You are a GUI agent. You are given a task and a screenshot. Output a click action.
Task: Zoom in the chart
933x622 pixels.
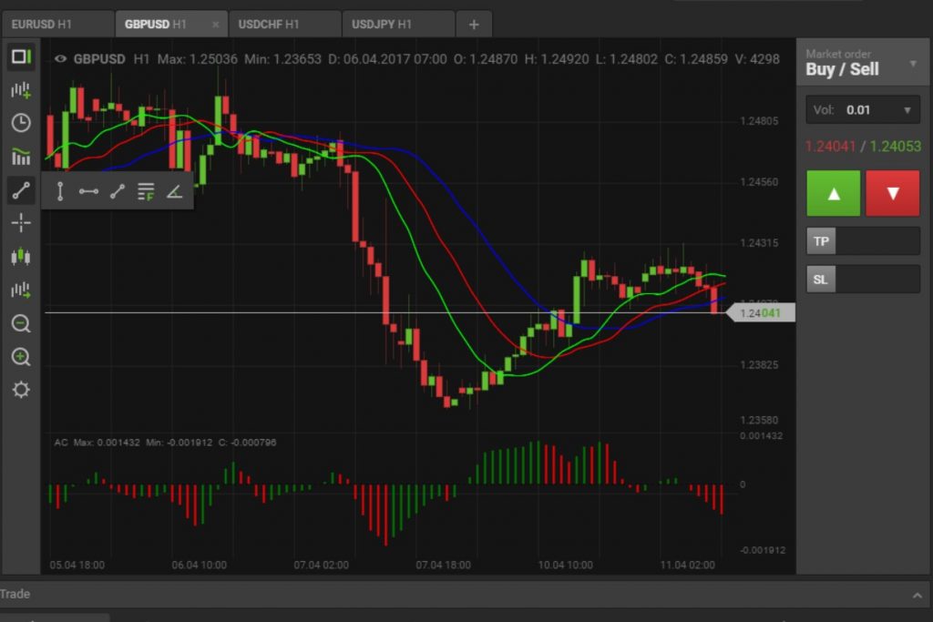21,357
